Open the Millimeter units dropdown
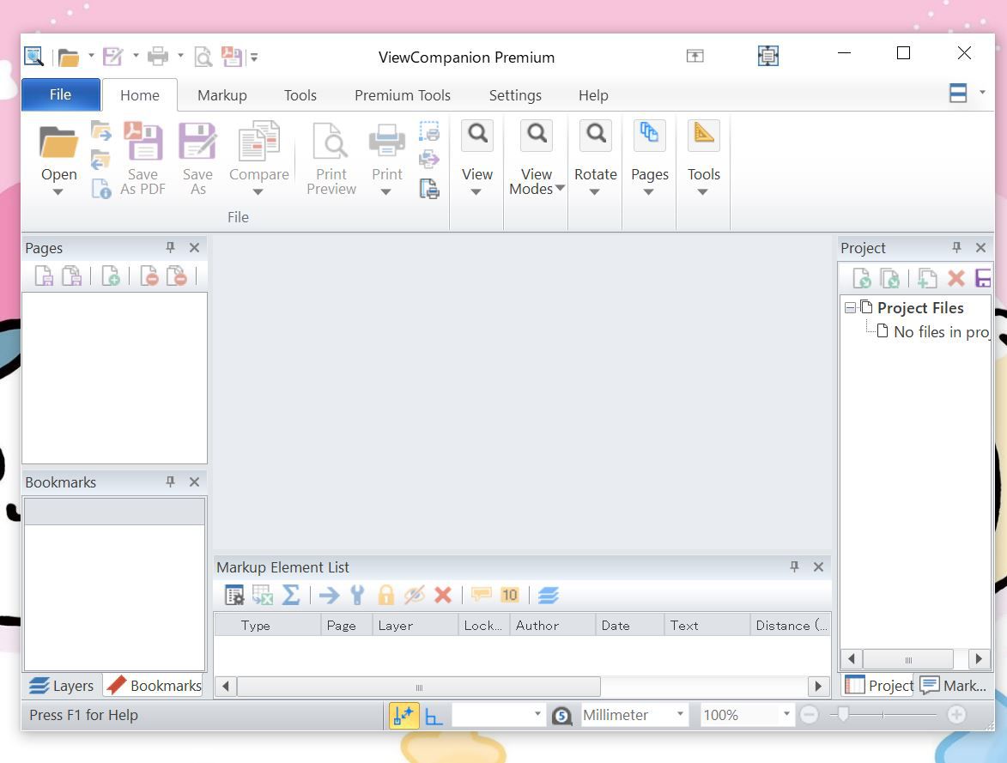Image resolution: width=1007 pixels, height=763 pixels. point(679,714)
